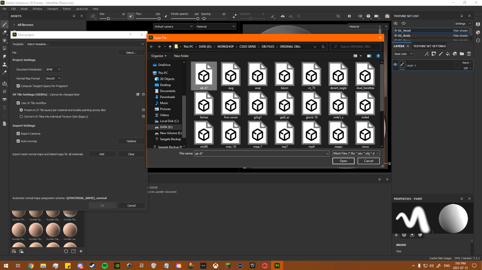Click the refresh icon in Open File address bar
This screenshot has width=482, height=270.
pos(323,47)
